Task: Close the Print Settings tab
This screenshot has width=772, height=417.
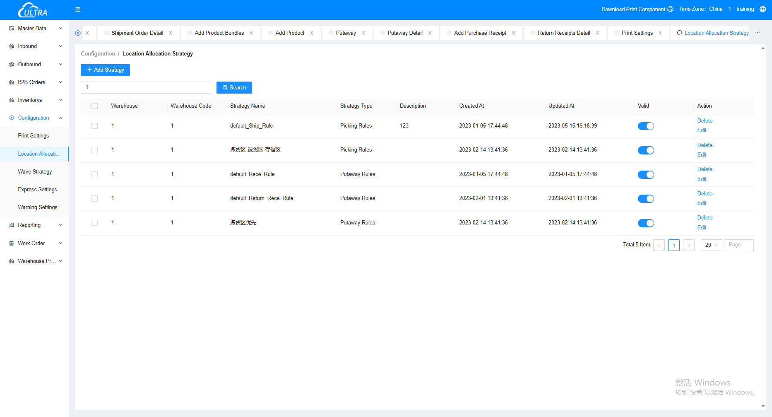Action: pos(660,33)
